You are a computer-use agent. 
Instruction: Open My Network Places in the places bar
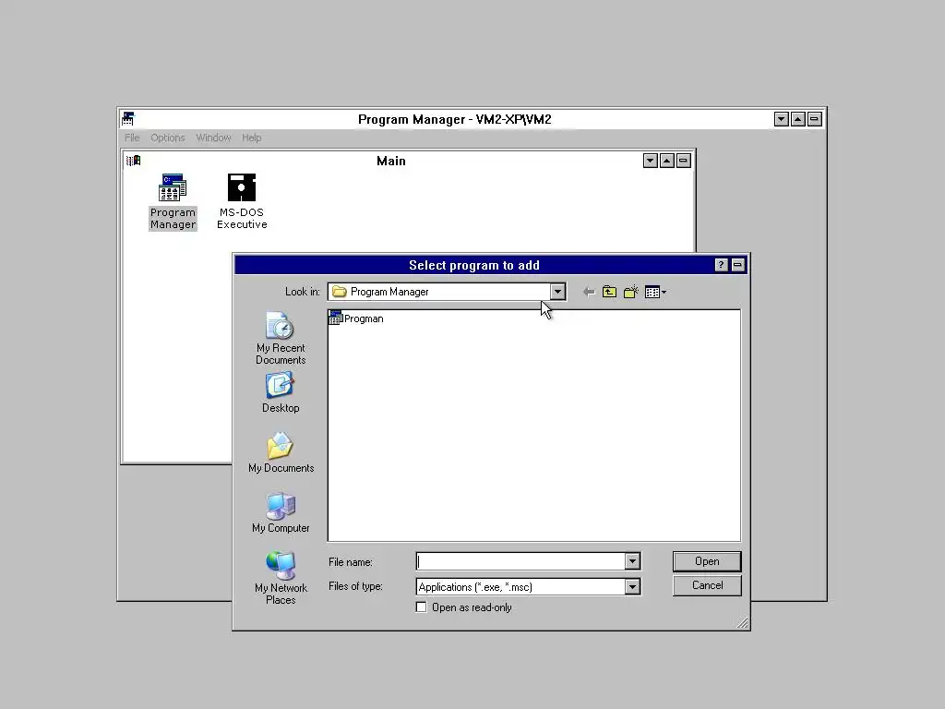[281, 578]
